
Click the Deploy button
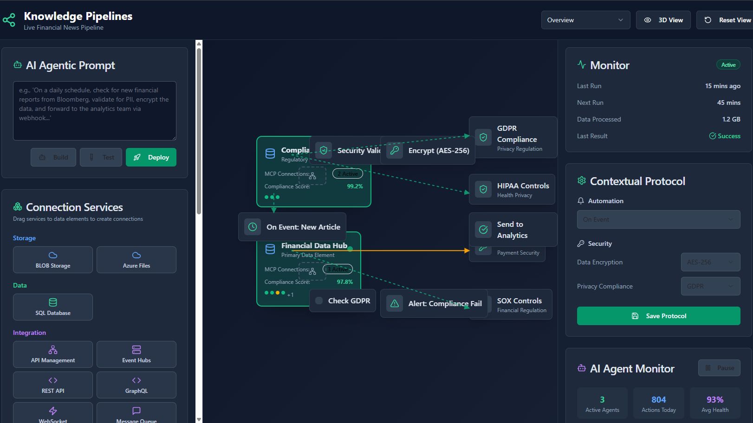coord(151,157)
